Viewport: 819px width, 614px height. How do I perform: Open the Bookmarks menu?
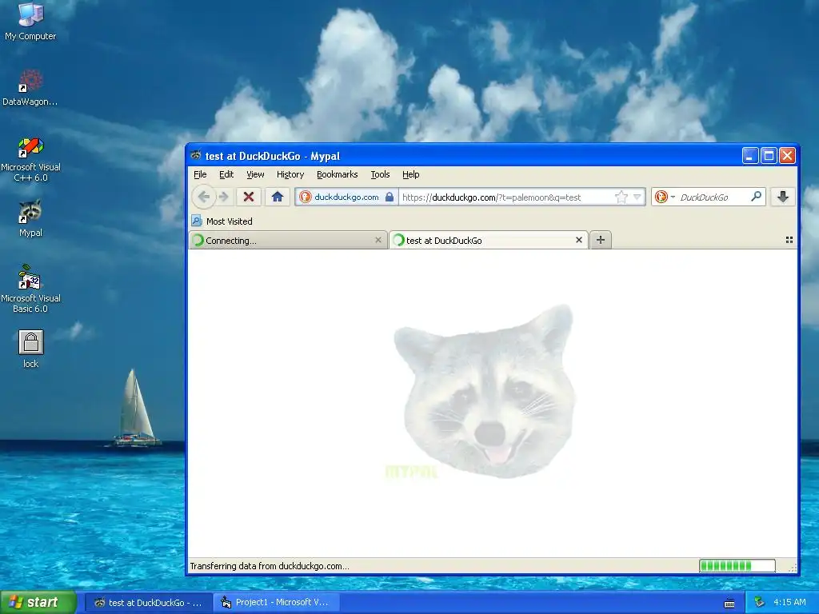[338, 174]
